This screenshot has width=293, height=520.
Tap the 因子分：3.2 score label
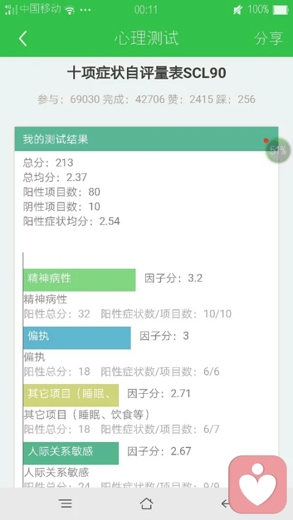coord(173,278)
